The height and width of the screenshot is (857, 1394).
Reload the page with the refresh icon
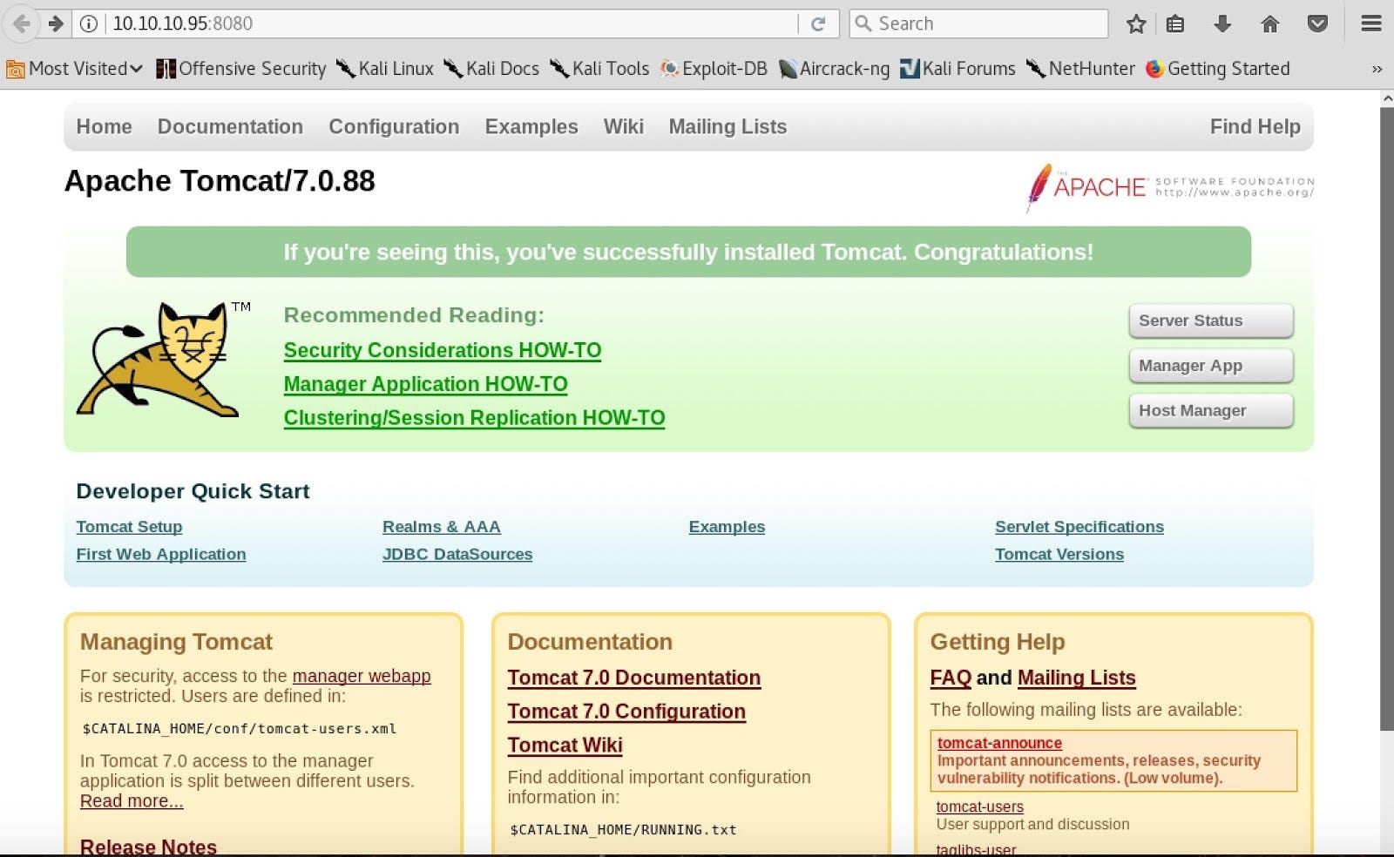tap(818, 24)
